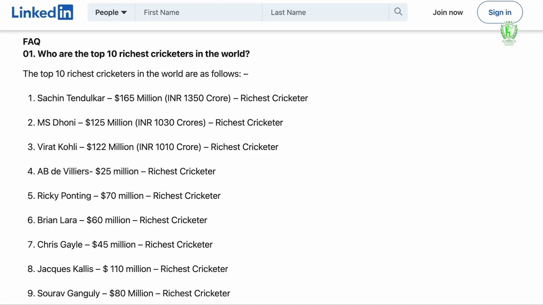
Task: Select "01. Who are the top 10 richest cricketers" heading
Action: 136,54
